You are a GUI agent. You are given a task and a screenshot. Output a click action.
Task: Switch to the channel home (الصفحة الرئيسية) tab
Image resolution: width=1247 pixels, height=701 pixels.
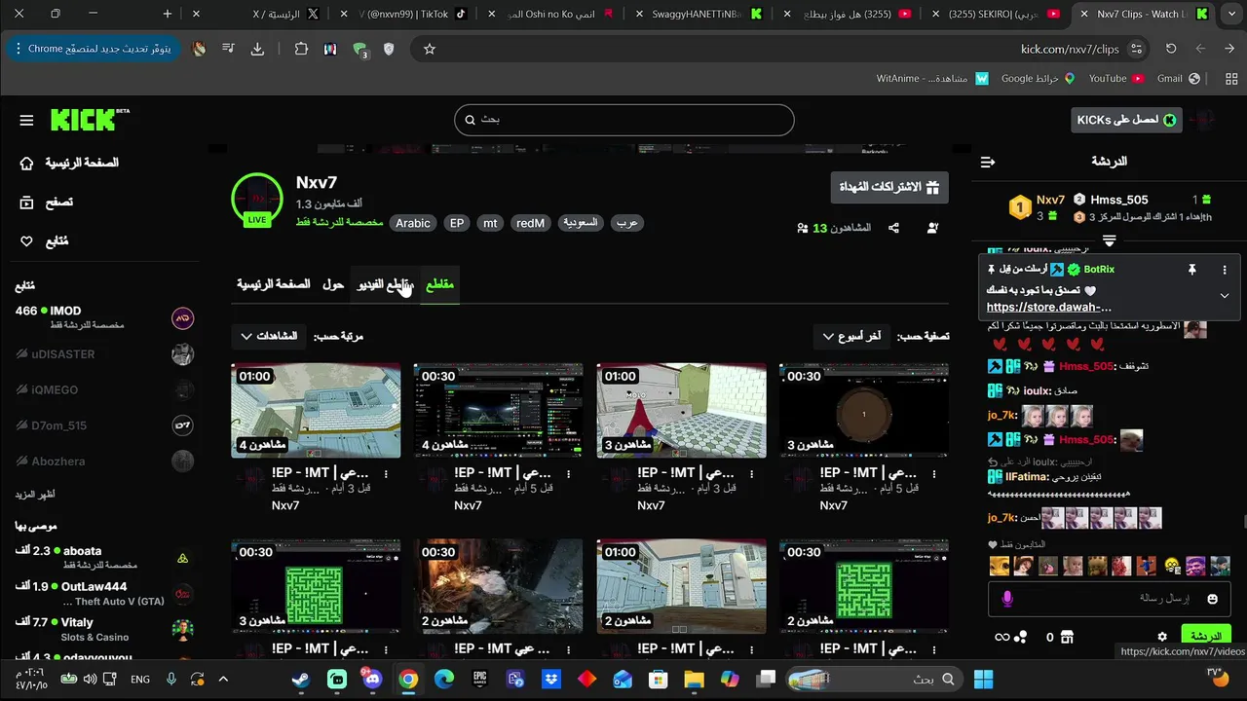pyautogui.click(x=273, y=284)
